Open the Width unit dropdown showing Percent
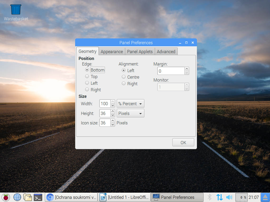Viewport: 270px width, 202px height. click(130, 103)
